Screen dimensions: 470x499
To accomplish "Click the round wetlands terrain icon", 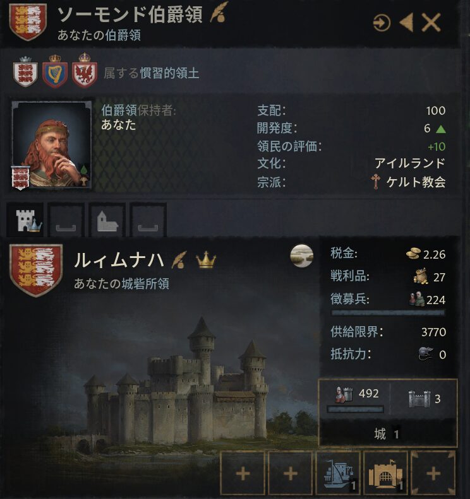I will click(x=302, y=255).
